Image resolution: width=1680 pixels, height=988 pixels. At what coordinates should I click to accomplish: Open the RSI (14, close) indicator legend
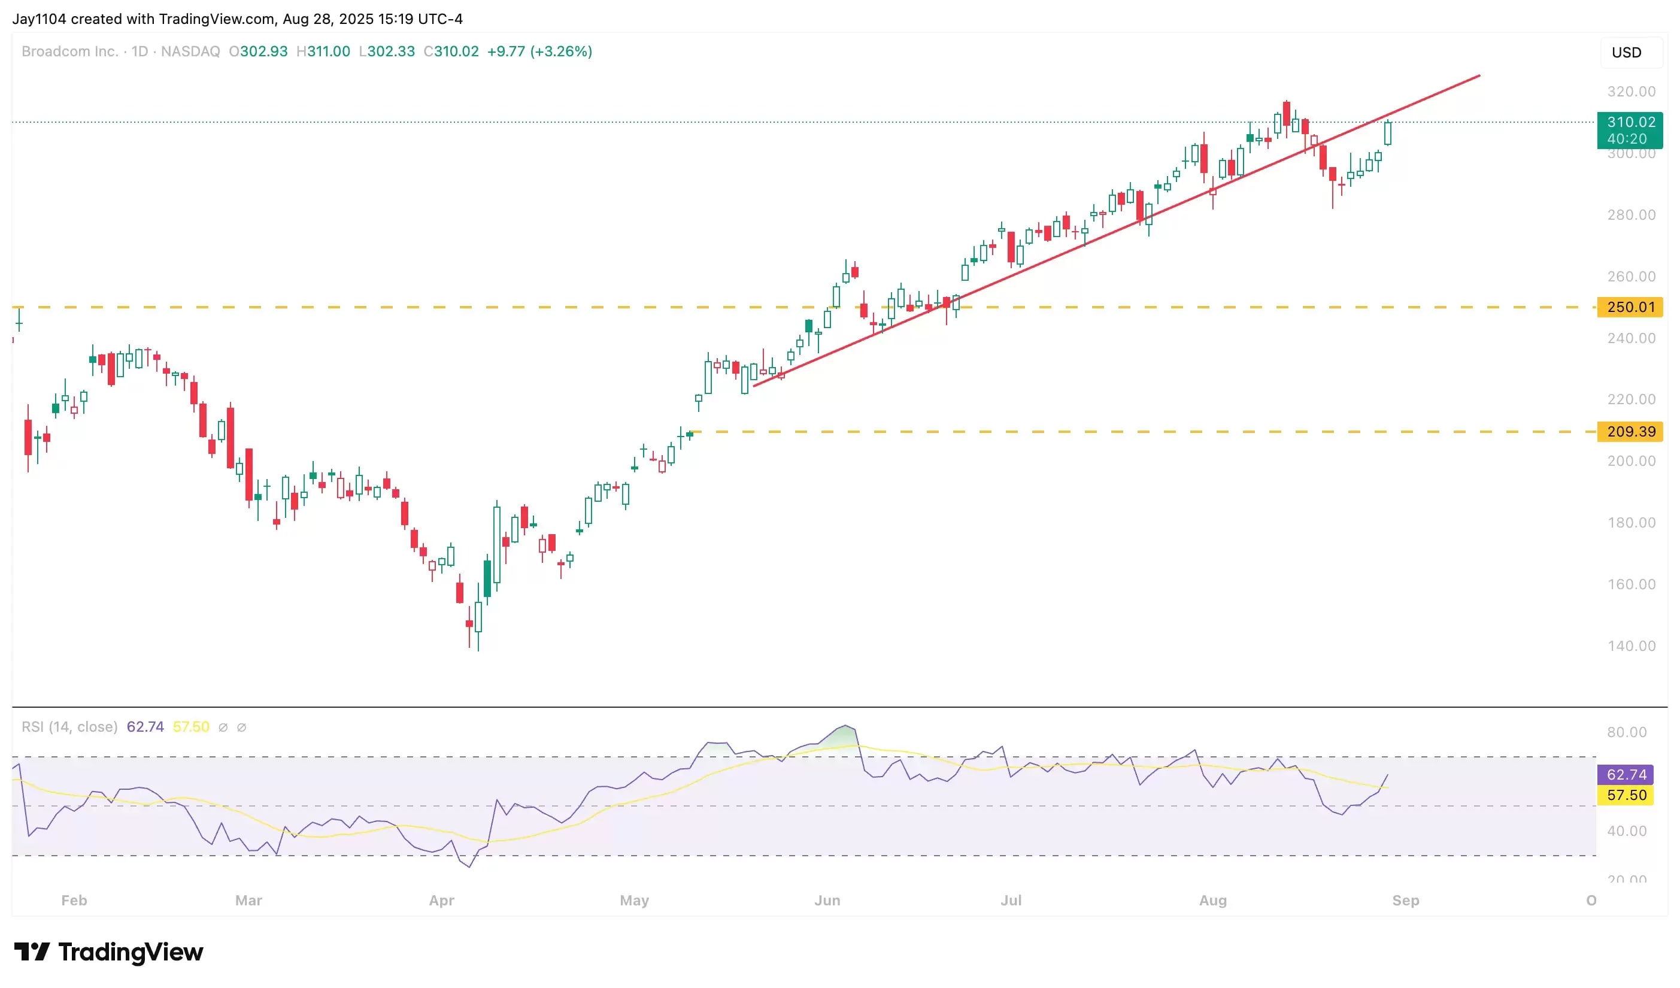[69, 727]
